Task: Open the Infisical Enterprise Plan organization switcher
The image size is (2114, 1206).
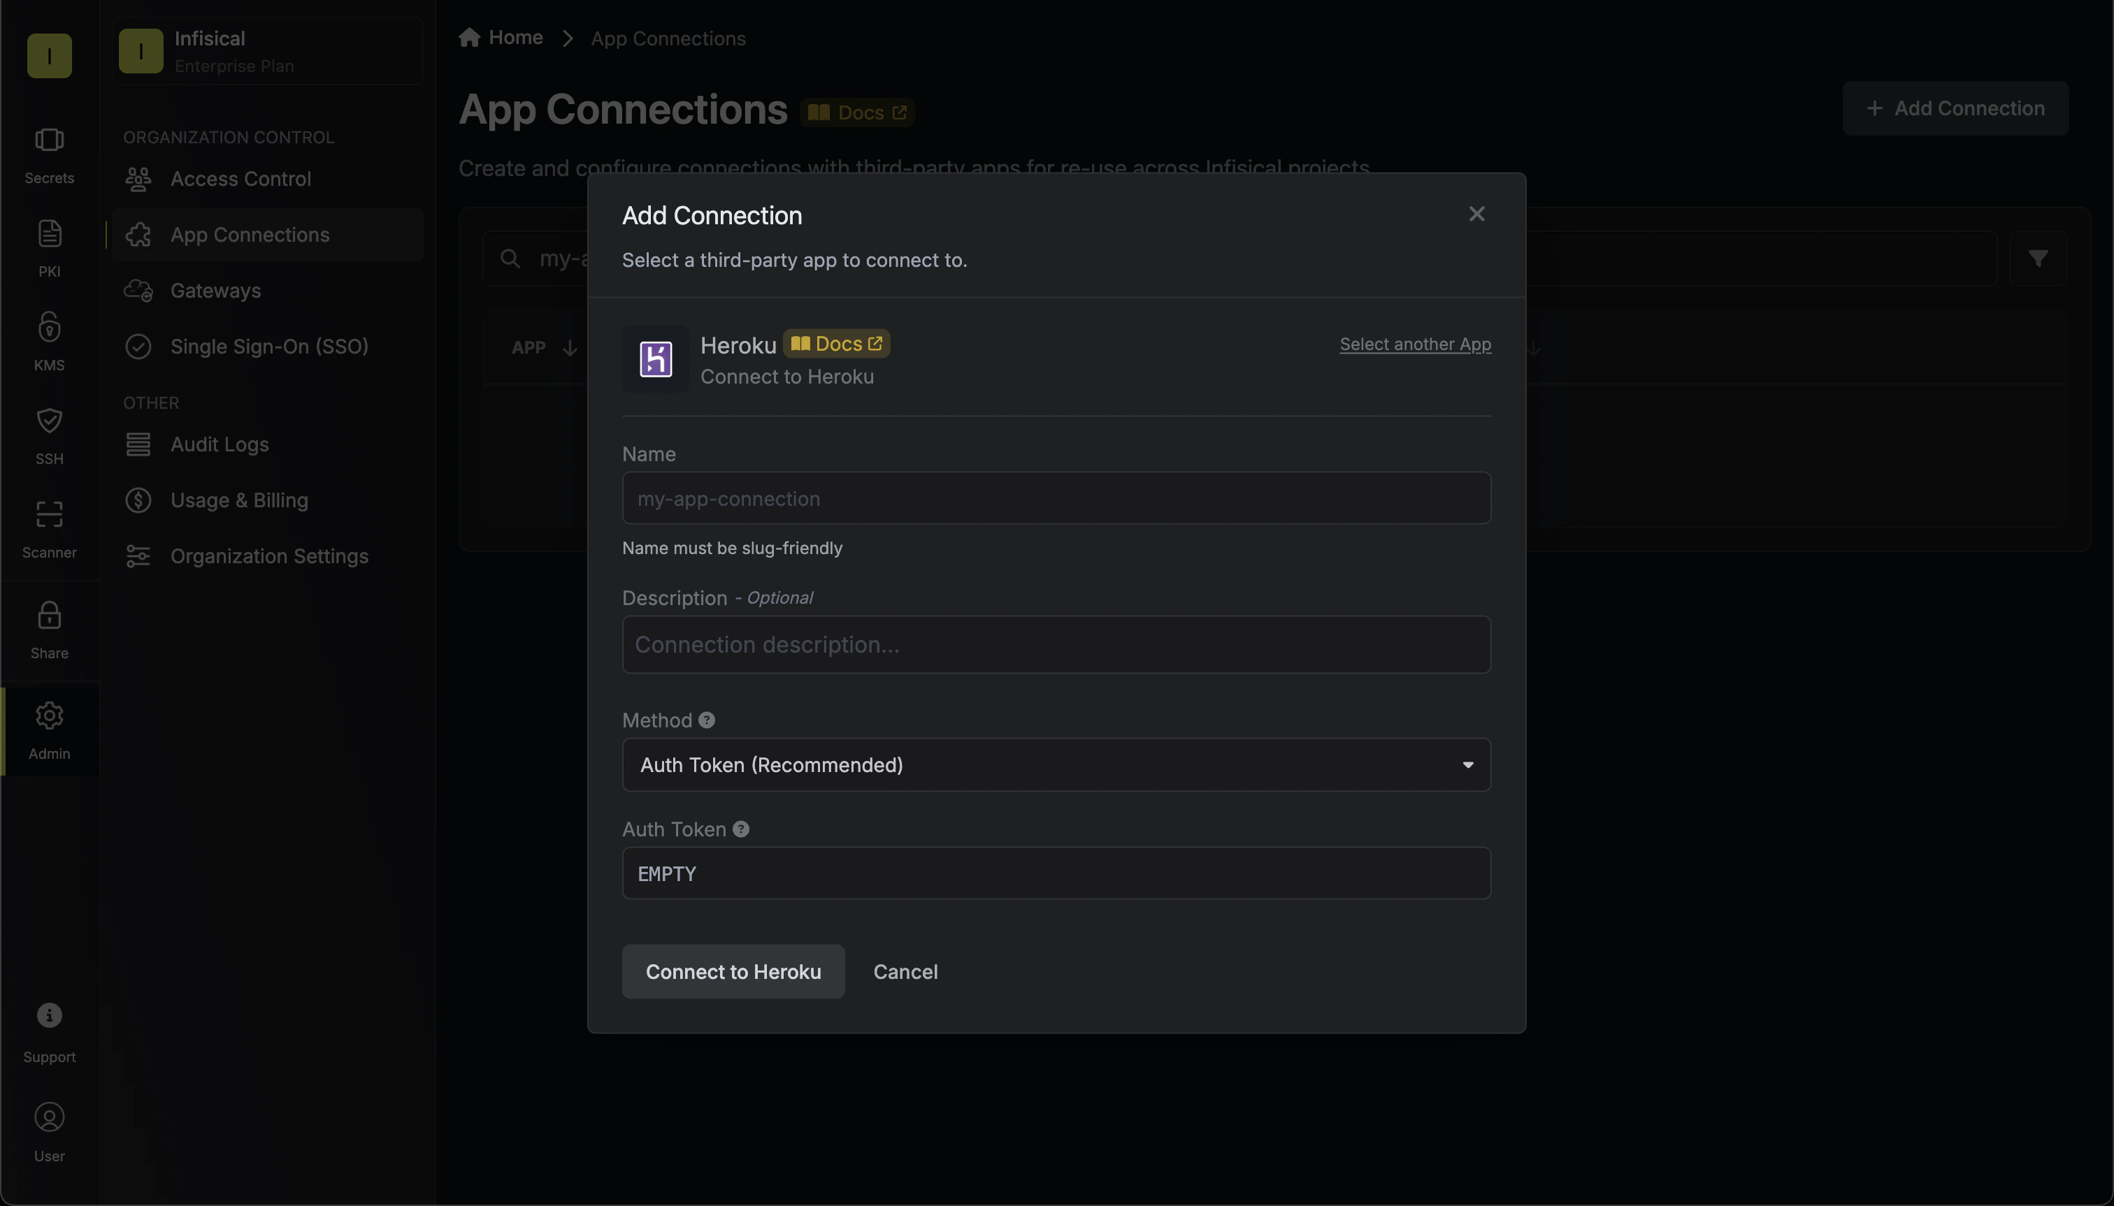Action: 267,51
